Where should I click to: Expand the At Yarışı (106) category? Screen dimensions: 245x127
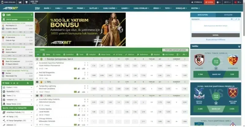pyautogui.click(x=17, y=117)
